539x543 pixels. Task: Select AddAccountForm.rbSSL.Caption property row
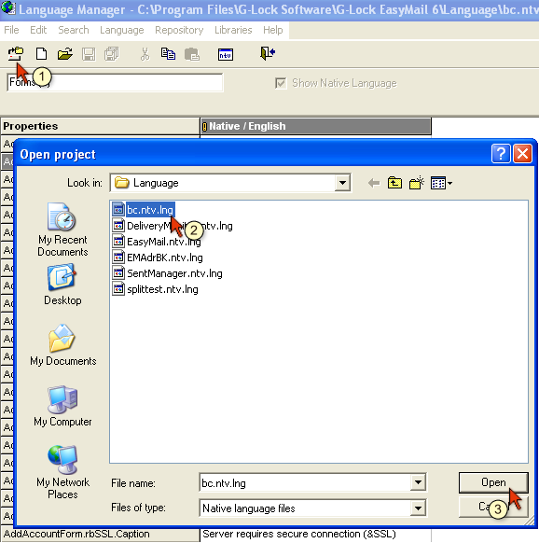[100, 534]
